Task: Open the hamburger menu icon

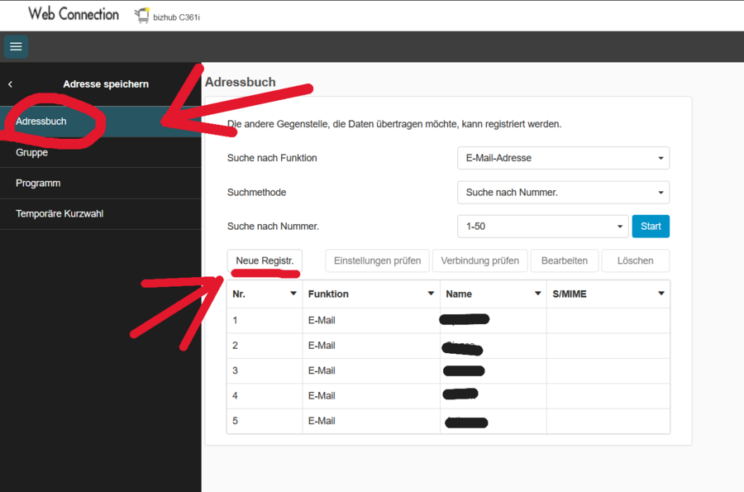Action: coord(16,47)
